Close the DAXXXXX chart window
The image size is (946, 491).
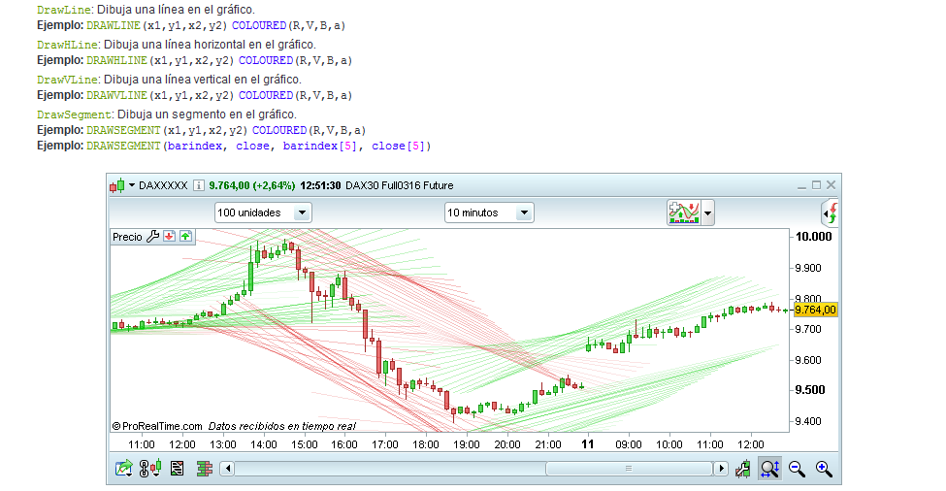831,185
